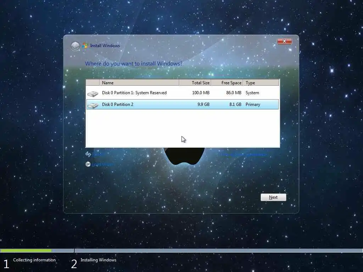
Task: Sort by the Name column header
Action: click(x=139, y=83)
